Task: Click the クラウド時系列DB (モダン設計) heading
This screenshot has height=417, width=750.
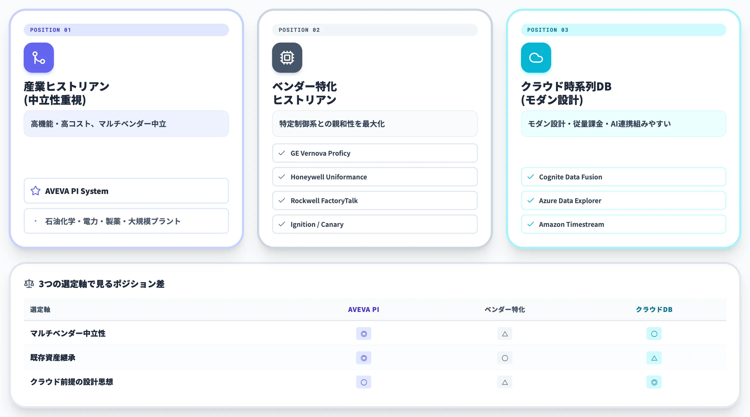Action: point(566,93)
